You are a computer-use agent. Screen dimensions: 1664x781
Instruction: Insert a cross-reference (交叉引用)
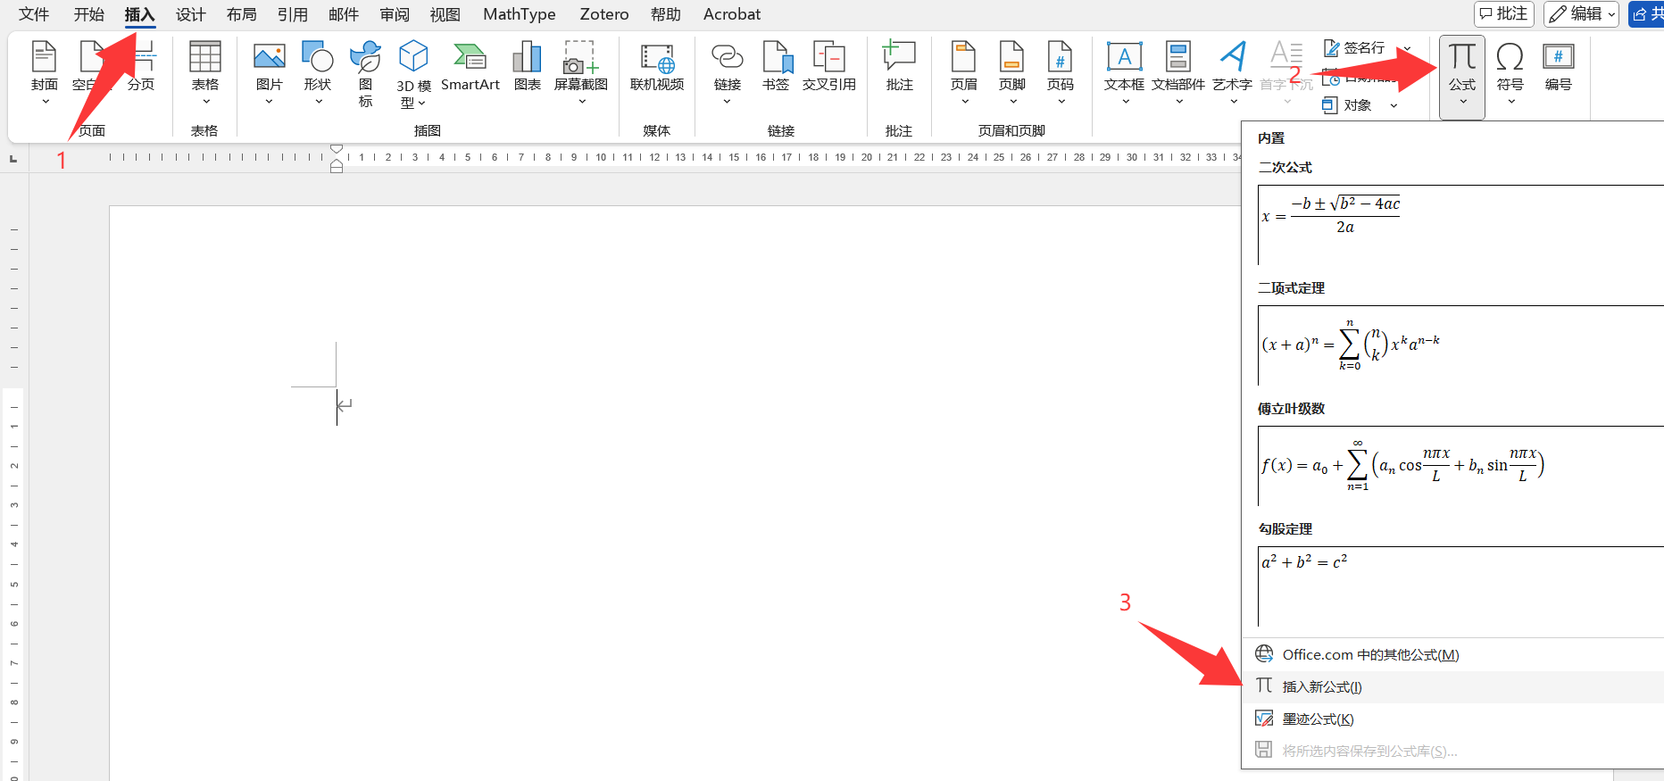(829, 67)
